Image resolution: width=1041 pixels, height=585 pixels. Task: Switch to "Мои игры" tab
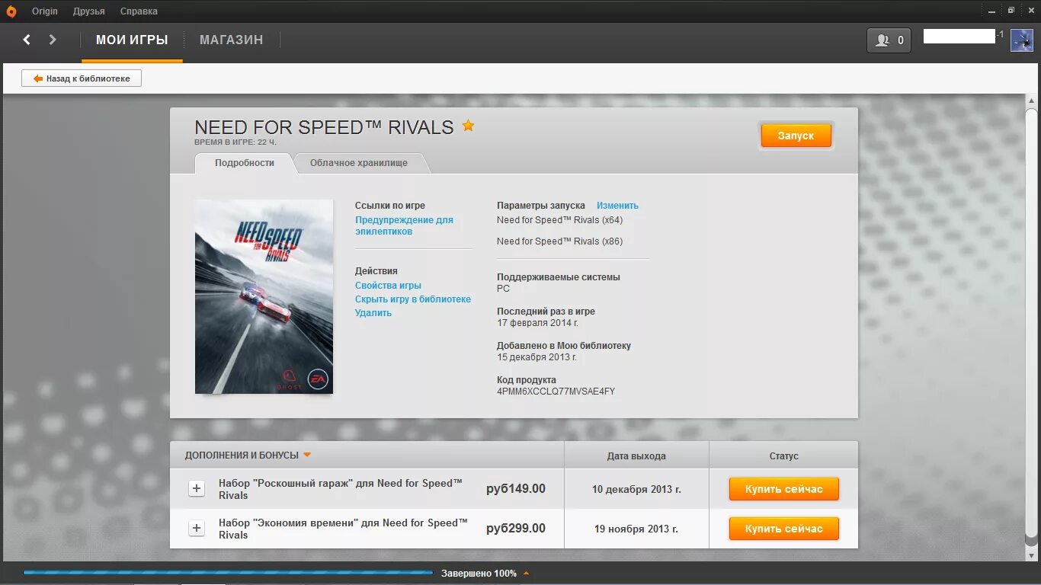coord(132,40)
